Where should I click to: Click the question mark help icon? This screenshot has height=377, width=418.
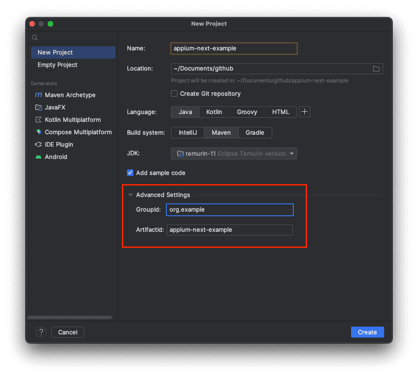[x=41, y=332]
